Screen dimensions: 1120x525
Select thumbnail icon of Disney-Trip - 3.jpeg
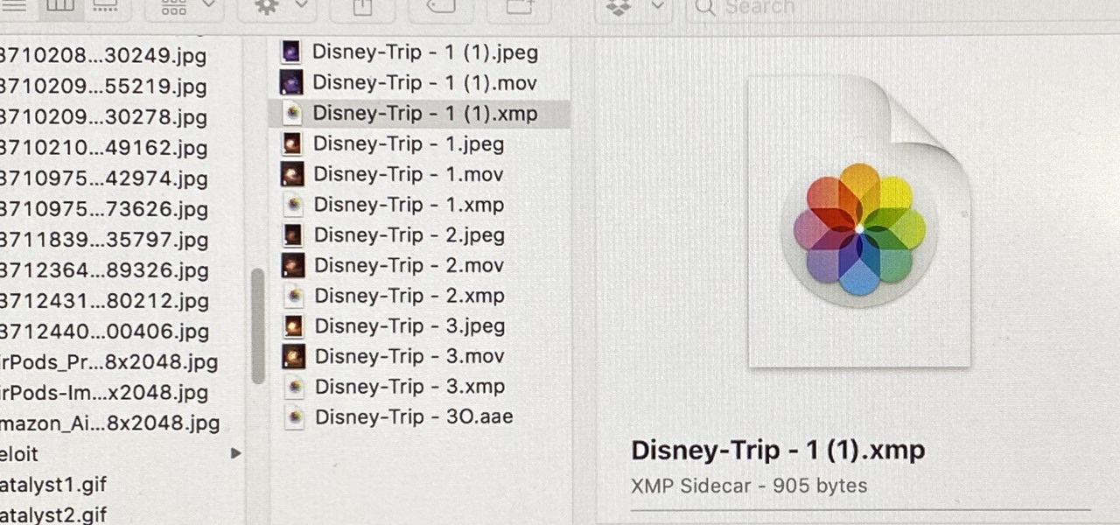[294, 326]
